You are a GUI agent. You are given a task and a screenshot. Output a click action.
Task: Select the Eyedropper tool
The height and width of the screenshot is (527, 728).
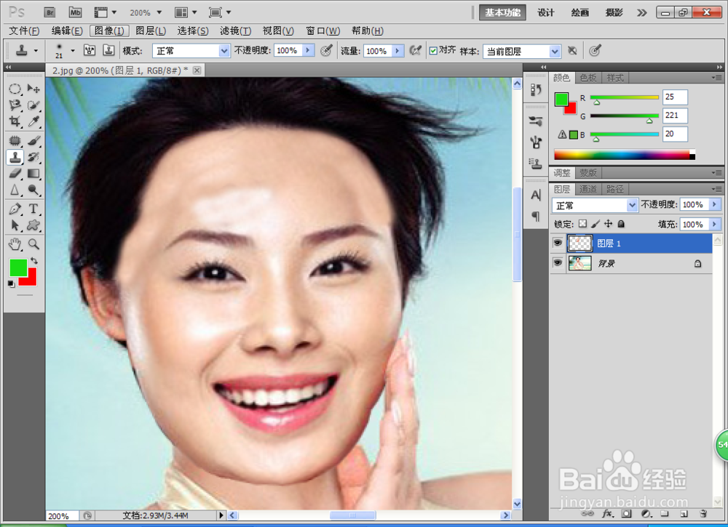pyautogui.click(x=33, y=121)
